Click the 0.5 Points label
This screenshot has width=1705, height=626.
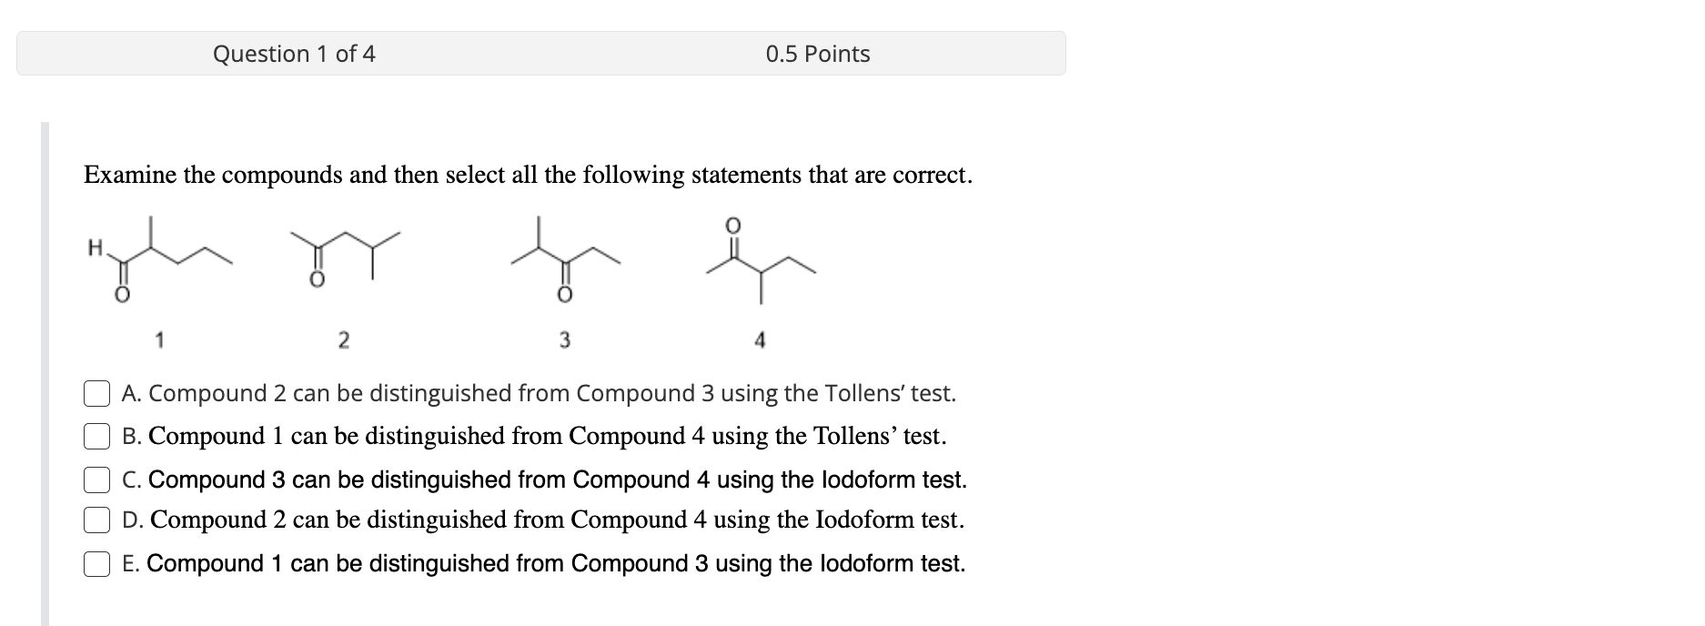pyautogui.click(x=816, y=55)
